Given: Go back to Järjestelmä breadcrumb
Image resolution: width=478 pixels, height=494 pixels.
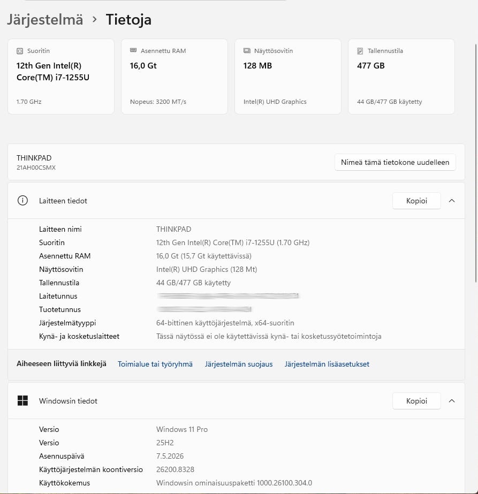Looking at the screenshot, I should tap(45, 19).
